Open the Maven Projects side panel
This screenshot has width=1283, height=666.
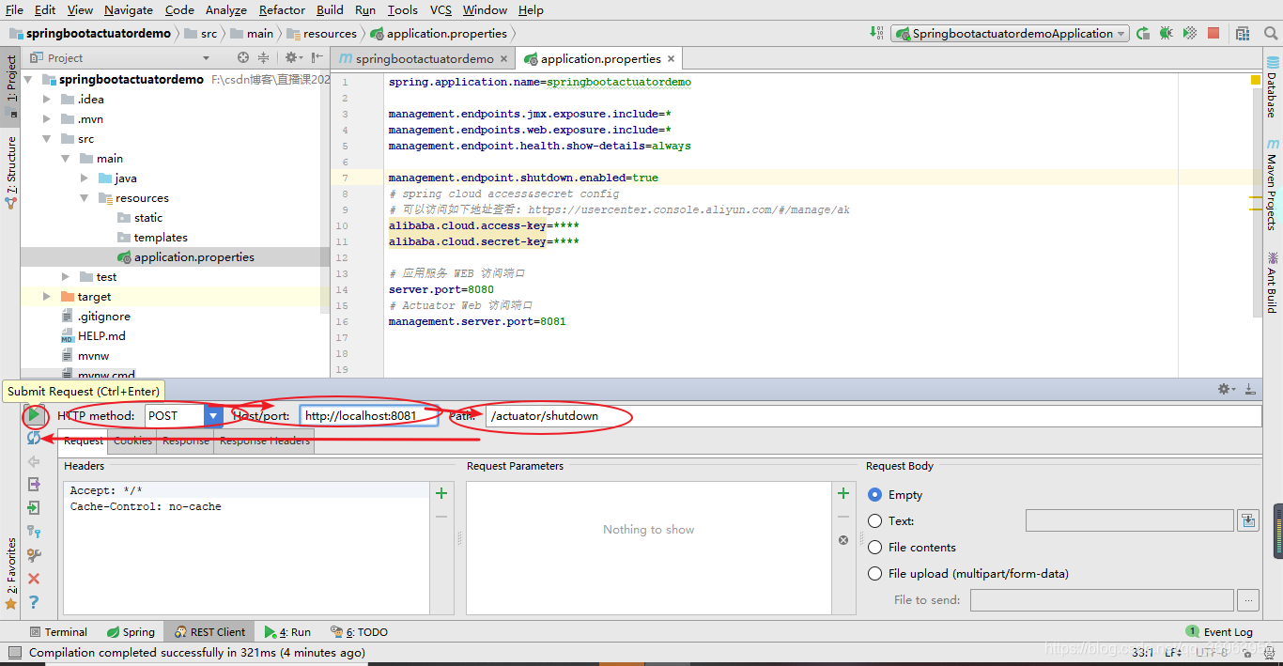coord(1273,185)
